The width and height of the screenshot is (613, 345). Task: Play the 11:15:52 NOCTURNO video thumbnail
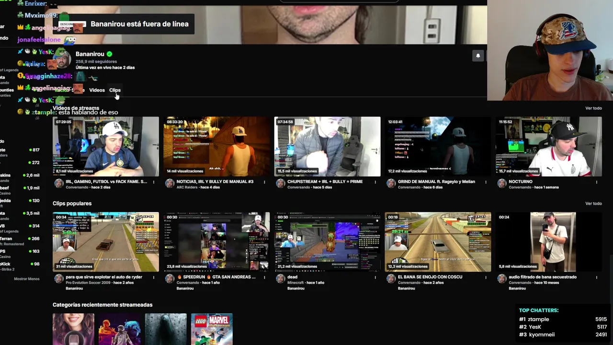(548, 147)
